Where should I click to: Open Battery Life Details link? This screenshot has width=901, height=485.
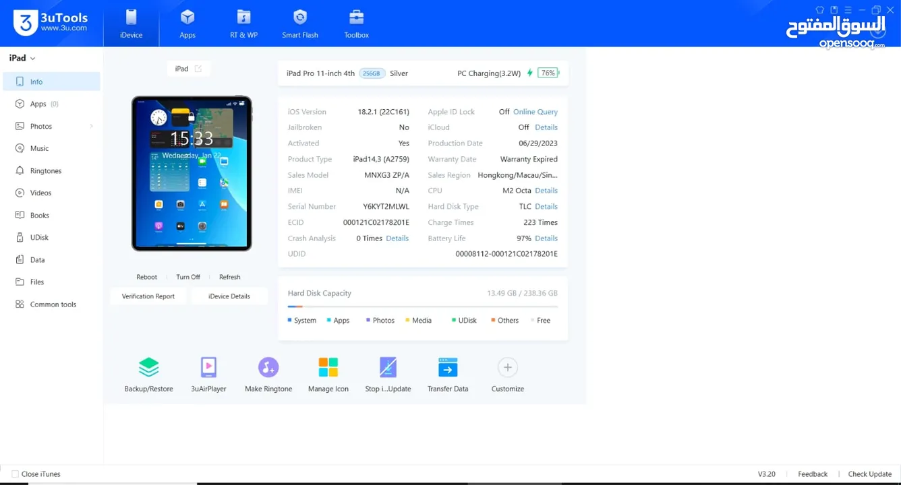tap(546, 238)
